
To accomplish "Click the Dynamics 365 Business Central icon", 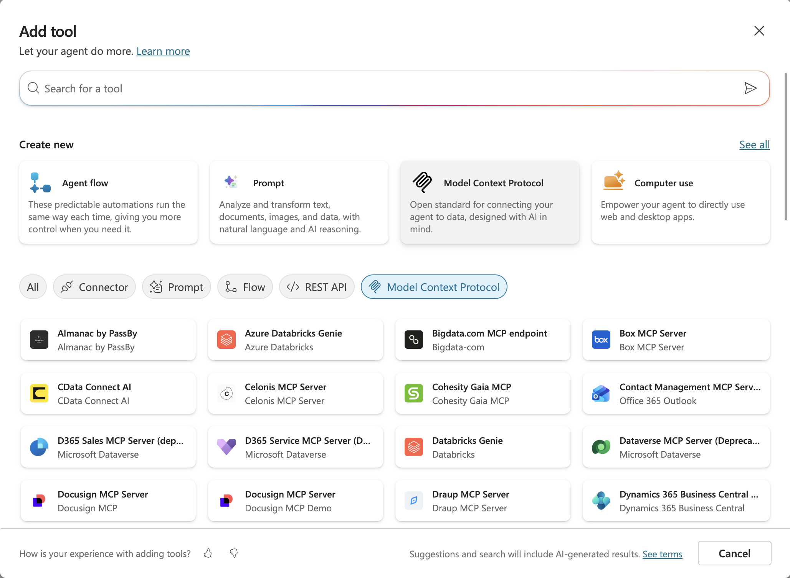I will 601,501.
